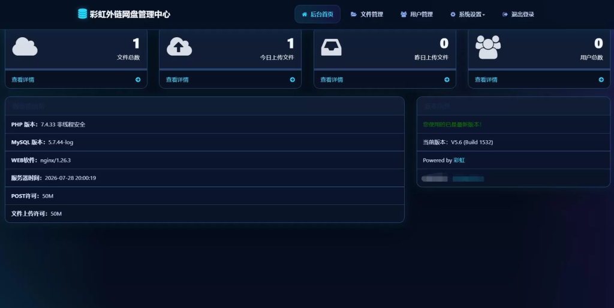This screenshot has height=308, width=614.
Task: Select the POST许可 50M row text
Action: 32,196
